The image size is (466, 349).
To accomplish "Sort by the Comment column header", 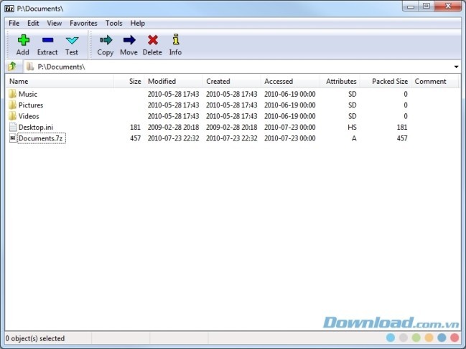I will (435, 81).
